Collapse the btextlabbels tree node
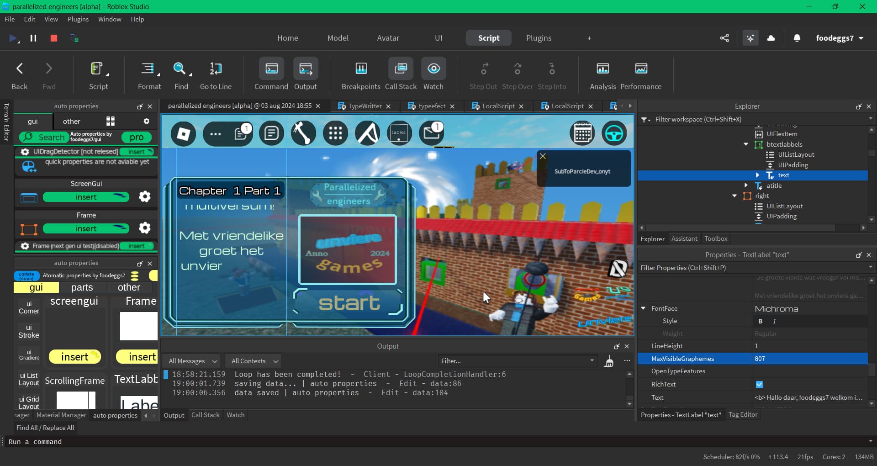The image size is (877, 466). click(746, 144)
